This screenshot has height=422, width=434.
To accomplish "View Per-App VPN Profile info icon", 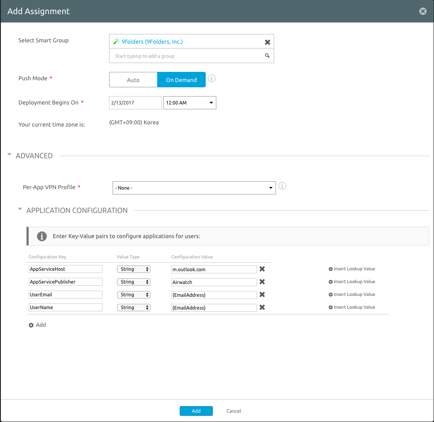I will tap(282, 186).
